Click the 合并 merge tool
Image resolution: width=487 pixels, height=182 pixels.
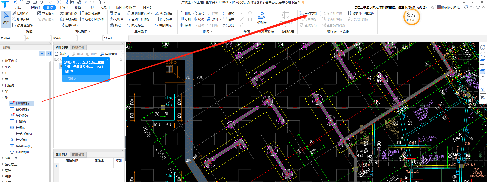(229, 19)
